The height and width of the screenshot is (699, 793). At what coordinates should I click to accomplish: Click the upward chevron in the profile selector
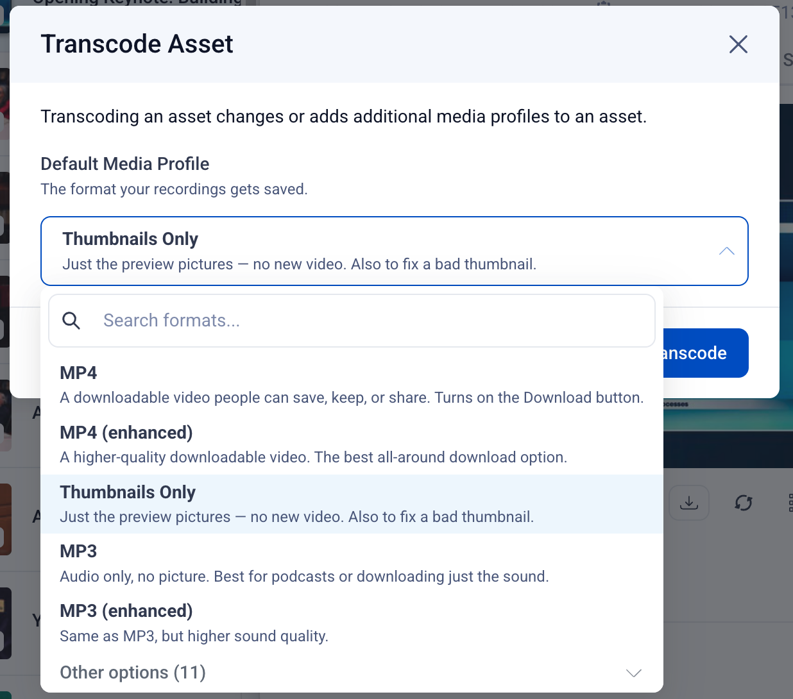[x=726, y=251]
